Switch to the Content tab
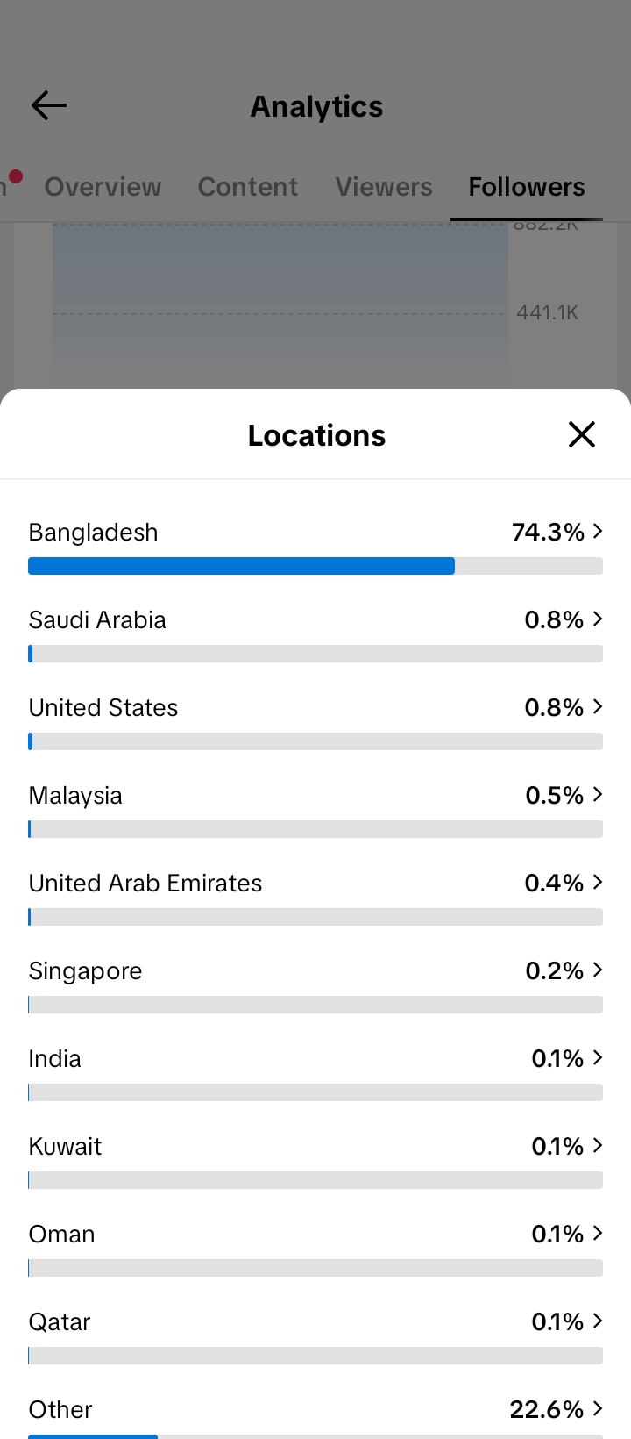Viewport: 631px width, 1439px height. point(248,187)
